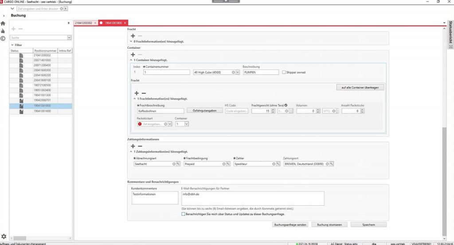Focus the HS Code input field

point(237,111)
